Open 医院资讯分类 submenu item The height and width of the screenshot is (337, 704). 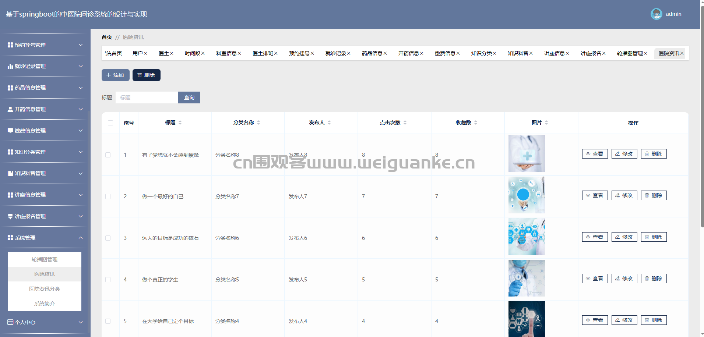point(45,289)
